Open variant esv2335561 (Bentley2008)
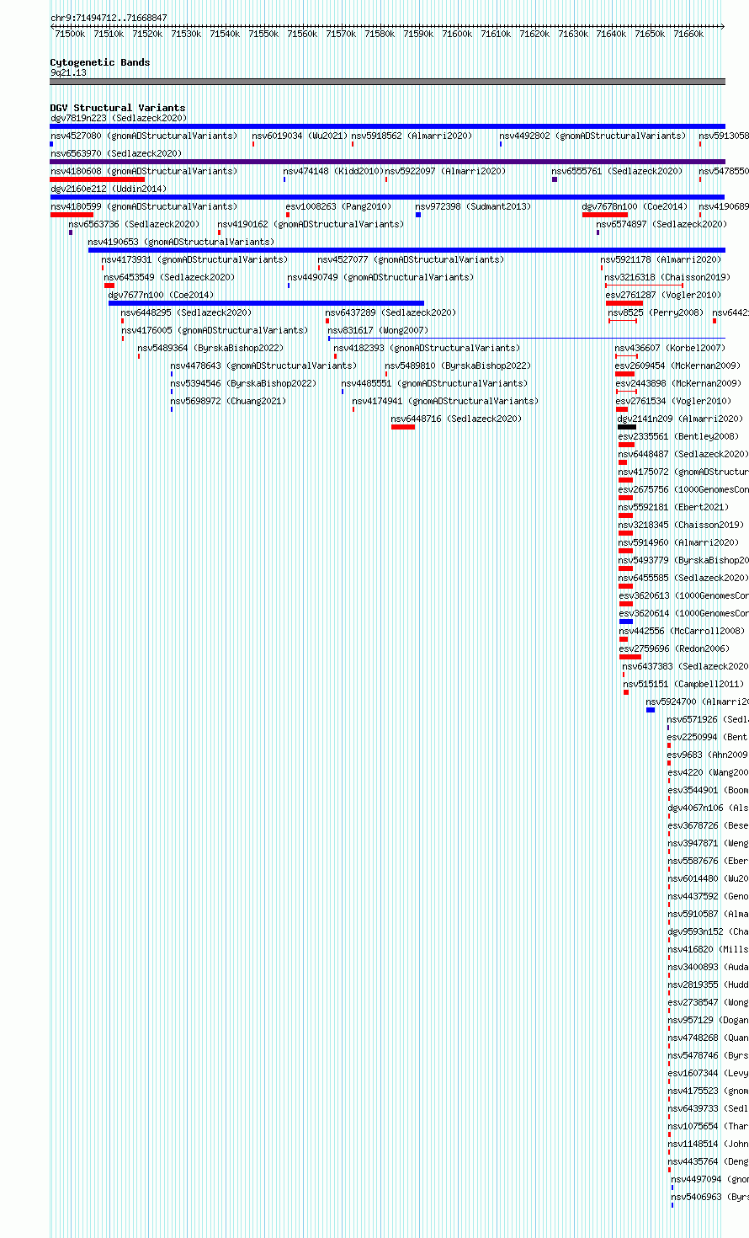 coord(679,436)
